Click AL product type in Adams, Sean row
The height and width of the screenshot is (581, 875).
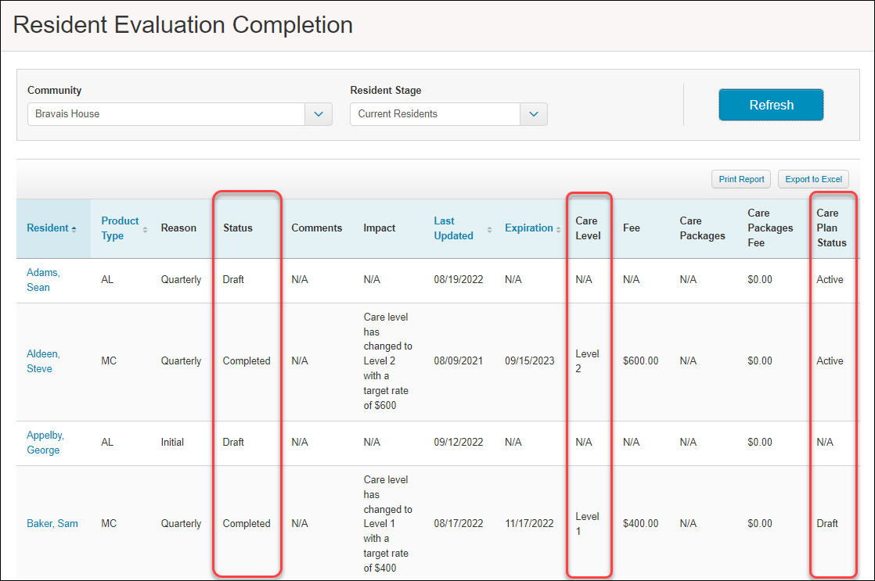pyautogui.click(x=107, y=279)
